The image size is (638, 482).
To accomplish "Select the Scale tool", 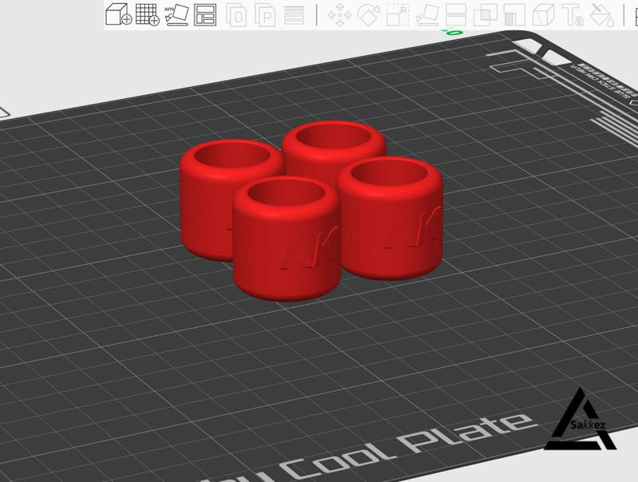I will point(398,15).
